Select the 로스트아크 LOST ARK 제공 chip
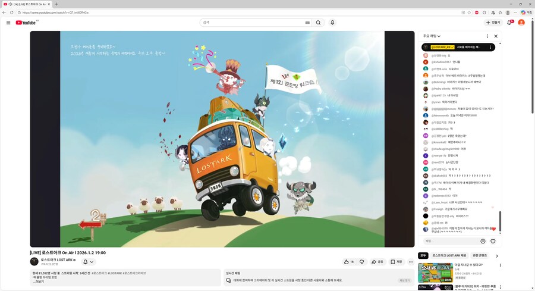Image resolution: width=535 pixels, height=291 pixels. tap(449, 255)
